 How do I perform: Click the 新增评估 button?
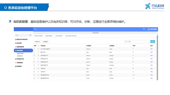point(37,42)
